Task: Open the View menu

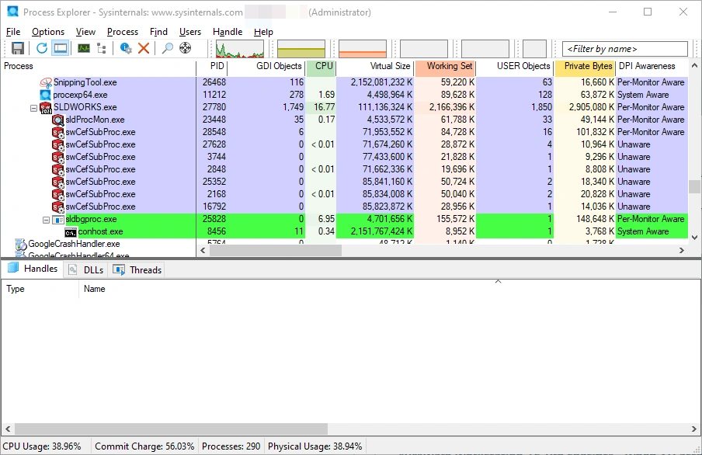Action: pos(85,32)
